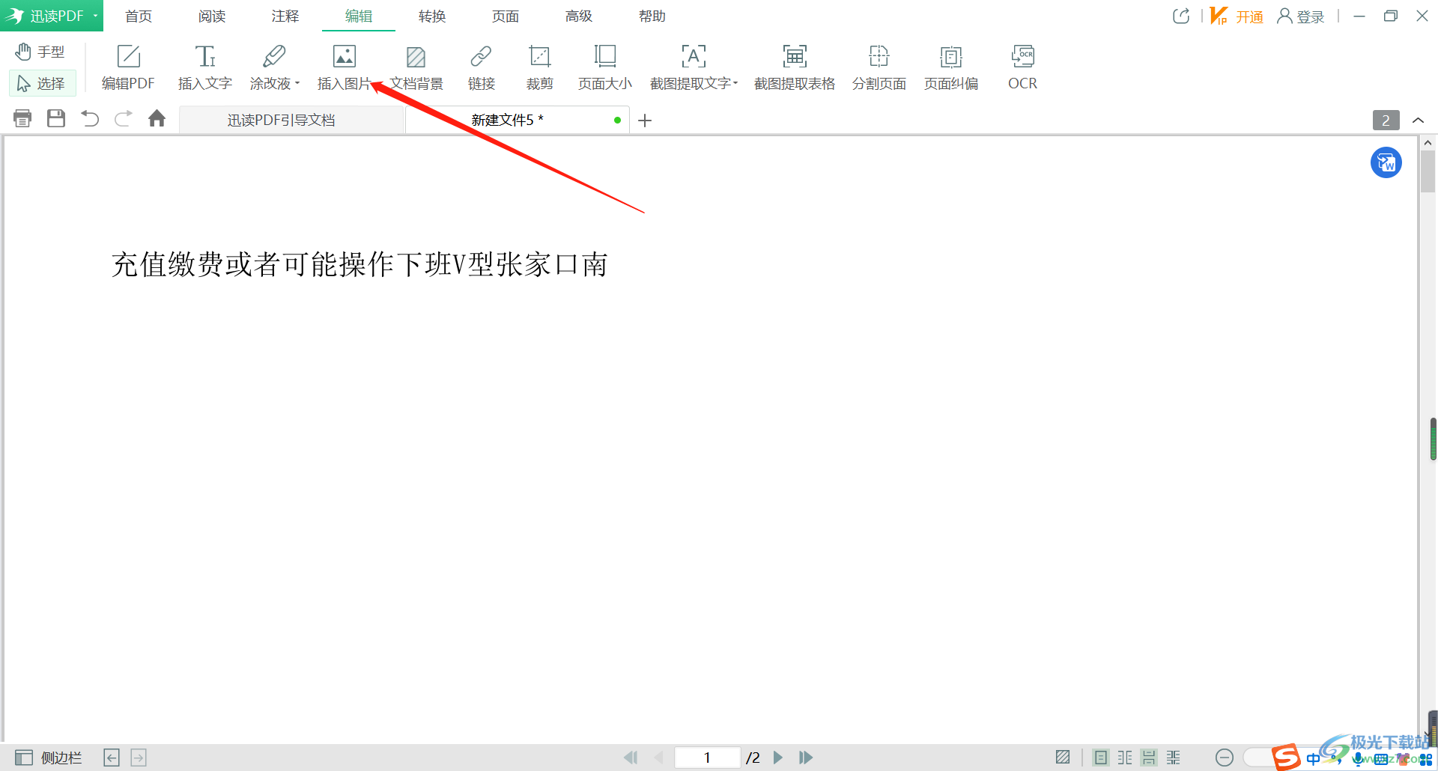Open the 注释 menu tab
This screenshot has height=771, width=1438.
coord(285,16)
